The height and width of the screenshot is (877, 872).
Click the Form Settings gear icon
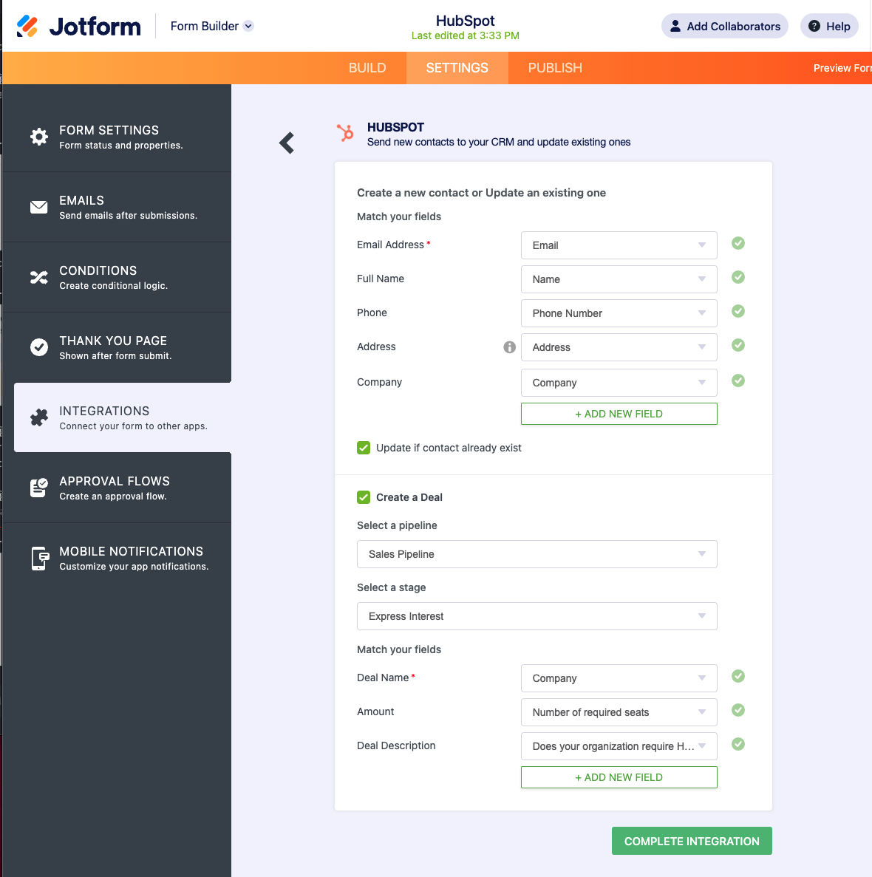point(39,137)
